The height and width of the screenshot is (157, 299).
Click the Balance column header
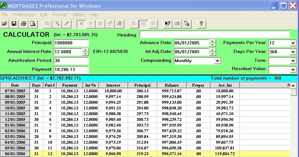[x=172, y=85]
